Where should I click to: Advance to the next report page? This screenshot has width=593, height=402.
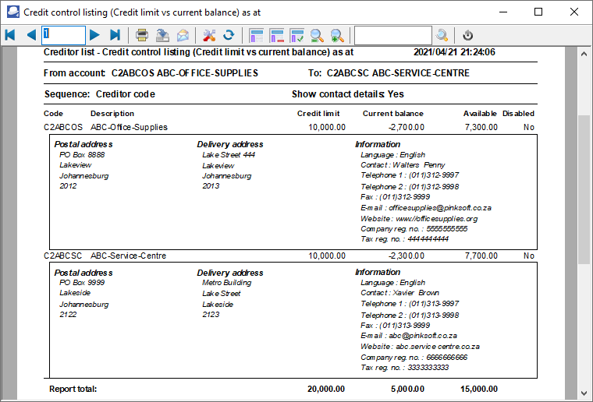point(94,35)
